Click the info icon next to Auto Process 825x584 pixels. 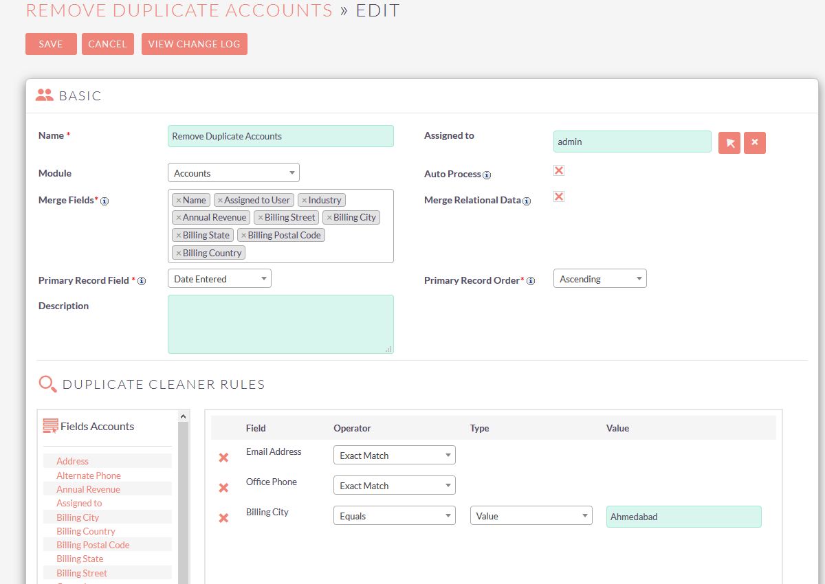coord(488,175)
